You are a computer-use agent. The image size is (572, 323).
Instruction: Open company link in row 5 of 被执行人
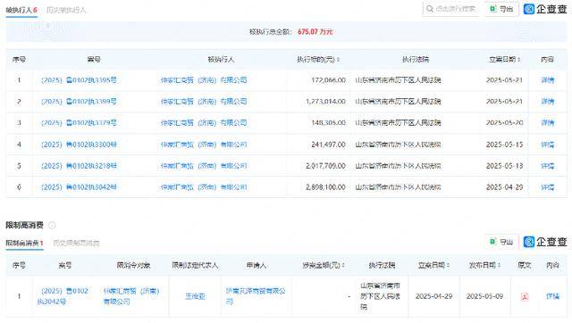pos(204,166)
